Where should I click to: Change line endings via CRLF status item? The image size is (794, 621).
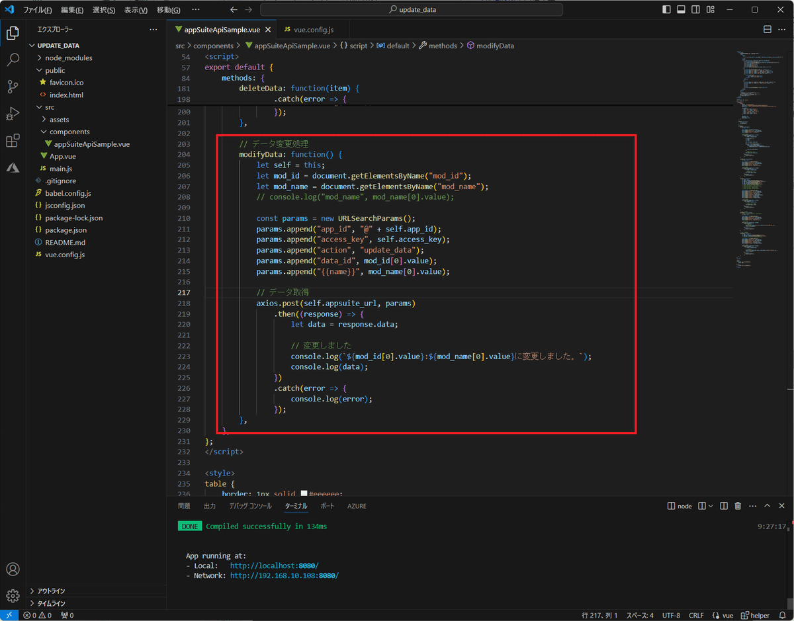coord(697,615)
